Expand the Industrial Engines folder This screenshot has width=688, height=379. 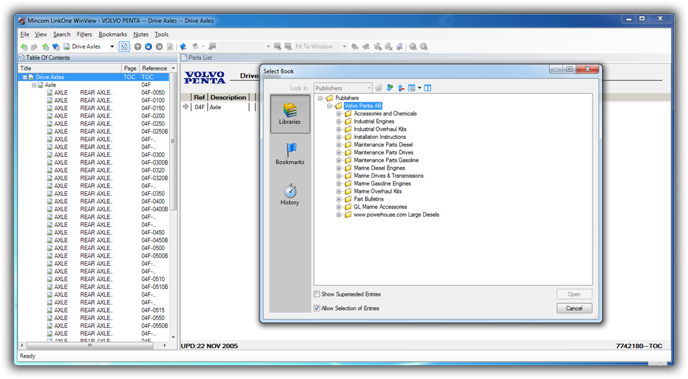pos(339,121)
